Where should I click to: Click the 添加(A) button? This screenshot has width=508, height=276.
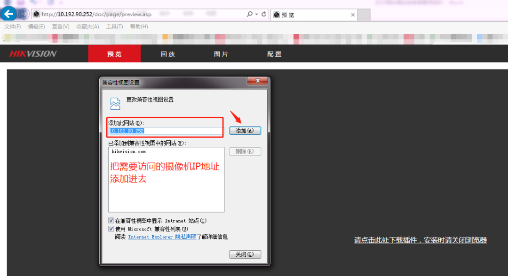pyautogui.click(x=245, y=130)
